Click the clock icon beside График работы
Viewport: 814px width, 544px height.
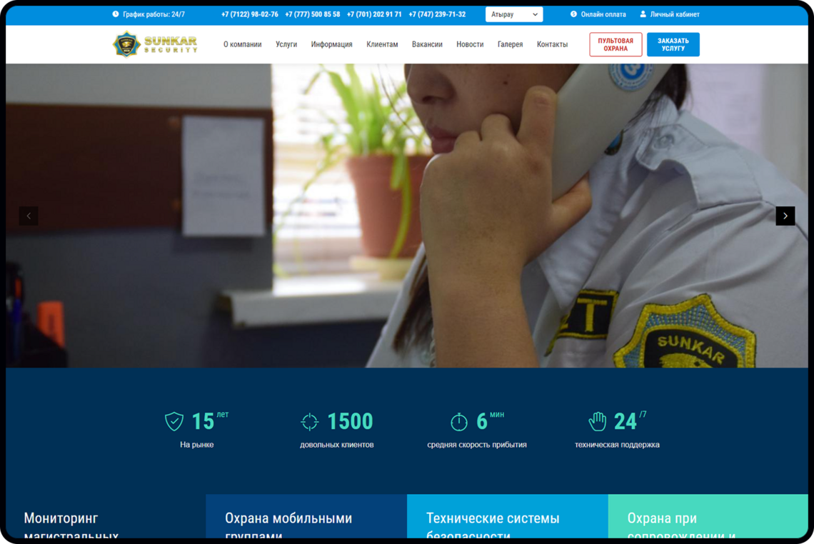tap(114, 14)
